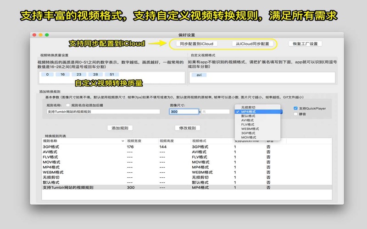This screenshot has width=367, height=229.
Task: Choose FLV格式 from the open menu
Action: point(247,124)
